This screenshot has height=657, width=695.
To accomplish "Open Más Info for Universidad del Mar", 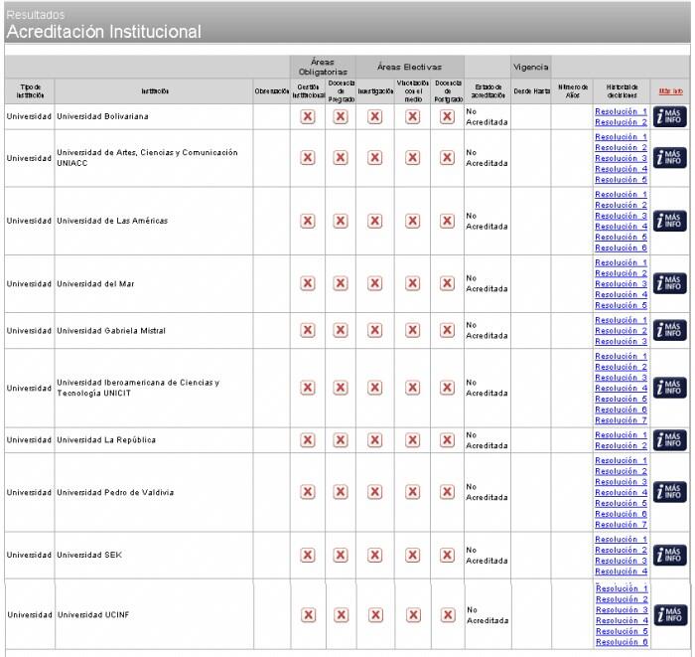I will (x=670, y=283).
